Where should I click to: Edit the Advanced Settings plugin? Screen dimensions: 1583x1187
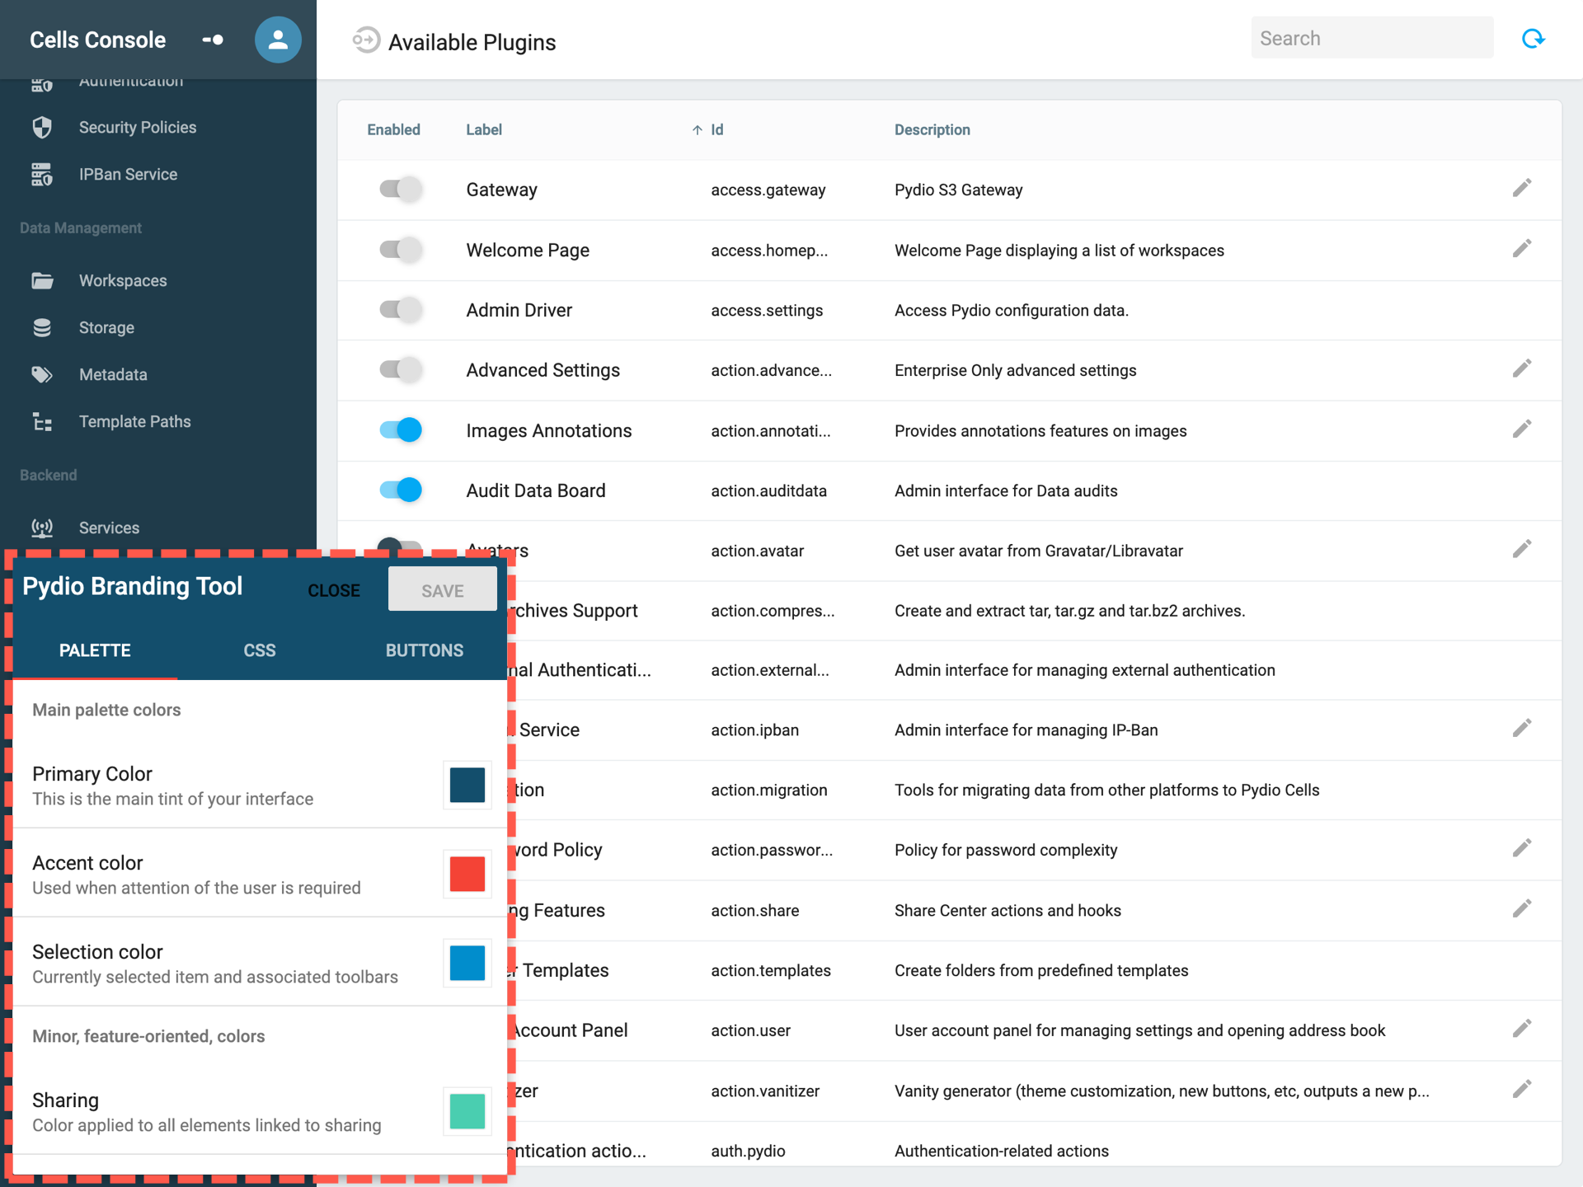point(1522,368)
